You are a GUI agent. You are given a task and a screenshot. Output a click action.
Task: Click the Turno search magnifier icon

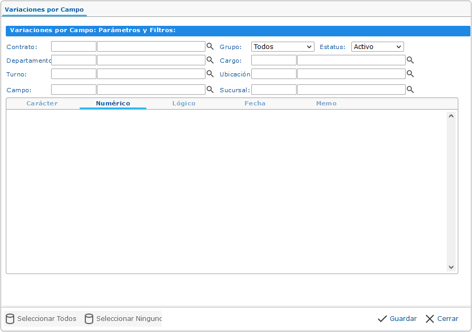[x=210, y=74]
